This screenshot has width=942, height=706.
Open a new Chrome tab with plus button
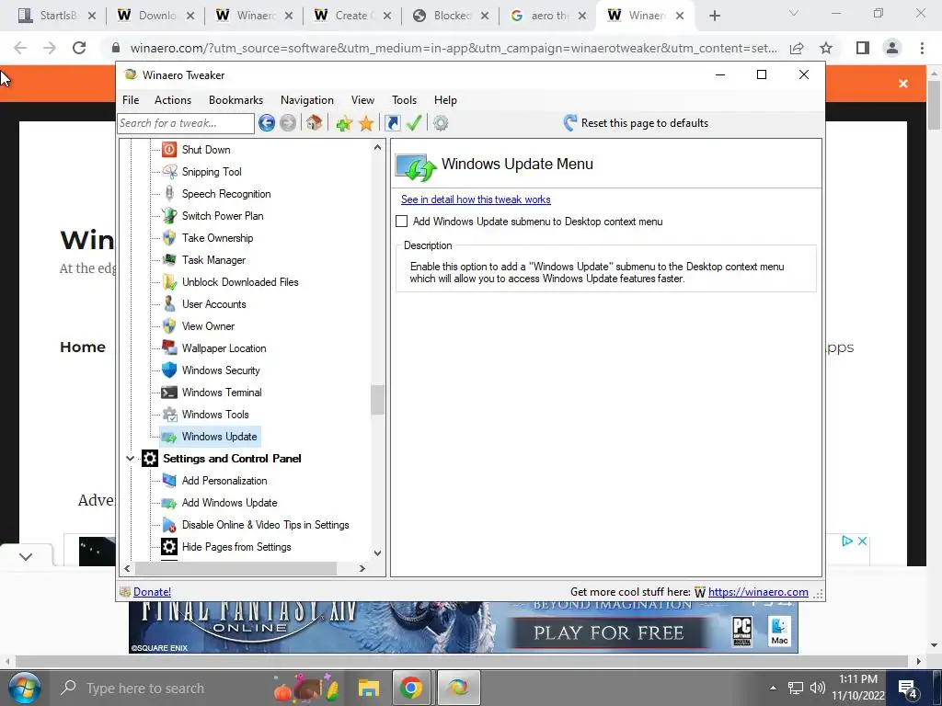(x=714, y=16)
